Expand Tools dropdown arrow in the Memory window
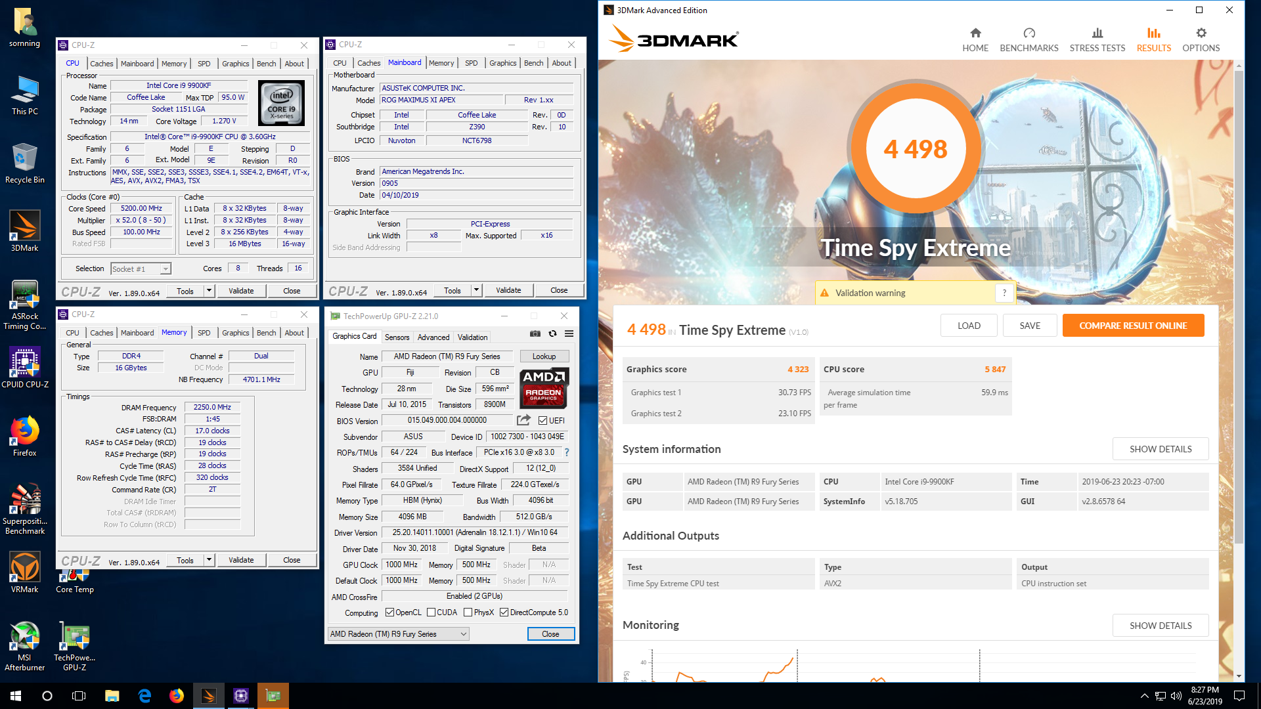The width and height of the screenshot is (1261, 709). [209, 560]
